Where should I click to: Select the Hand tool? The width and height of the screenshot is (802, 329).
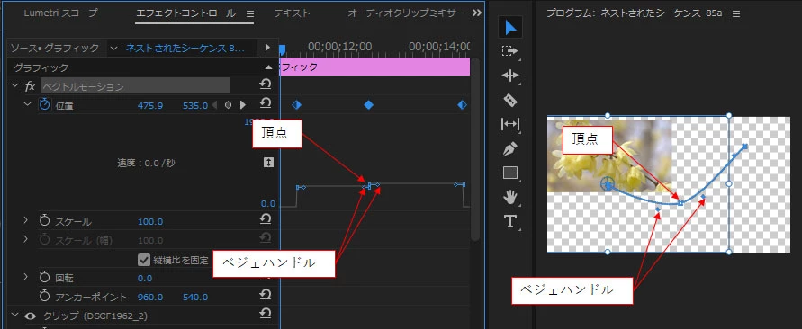[510, 197]
